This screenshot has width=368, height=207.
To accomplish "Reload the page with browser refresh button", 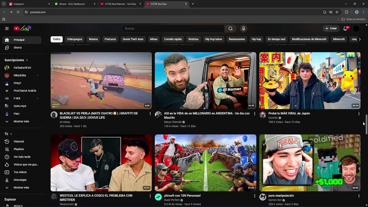I will point(18,12).
